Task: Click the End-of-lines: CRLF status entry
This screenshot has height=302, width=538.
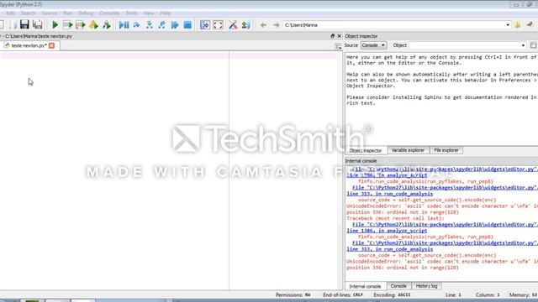Action: (x=343, y=294)
